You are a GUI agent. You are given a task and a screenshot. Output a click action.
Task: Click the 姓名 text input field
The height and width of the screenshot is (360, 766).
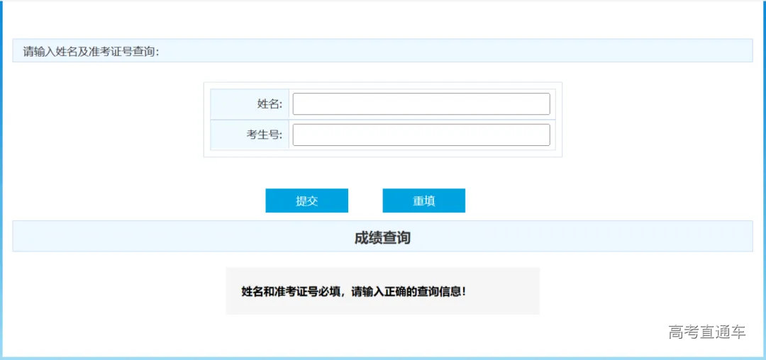tap(421, 104)
